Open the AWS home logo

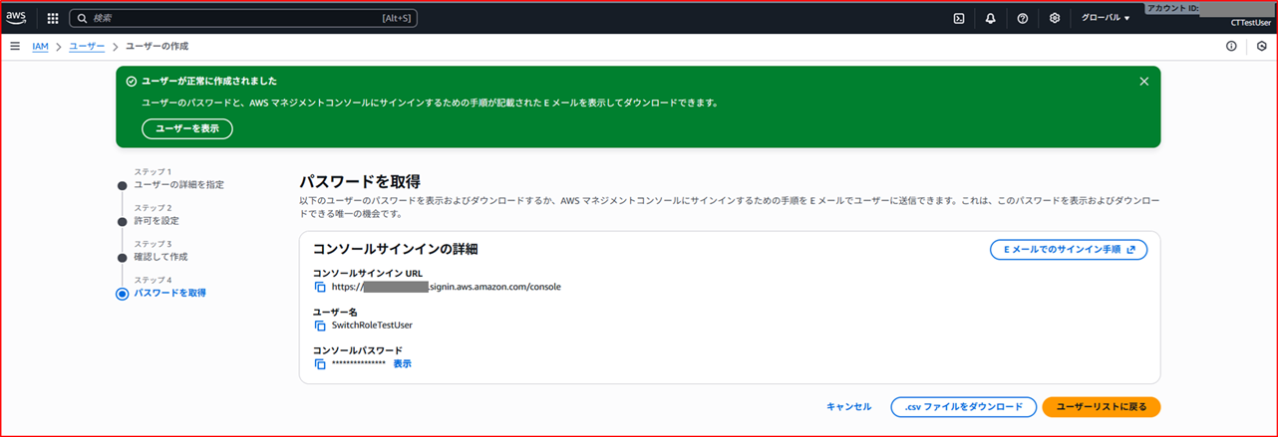pos(16,17)
